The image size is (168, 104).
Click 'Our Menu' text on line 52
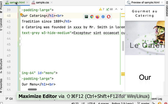point(30,84)
